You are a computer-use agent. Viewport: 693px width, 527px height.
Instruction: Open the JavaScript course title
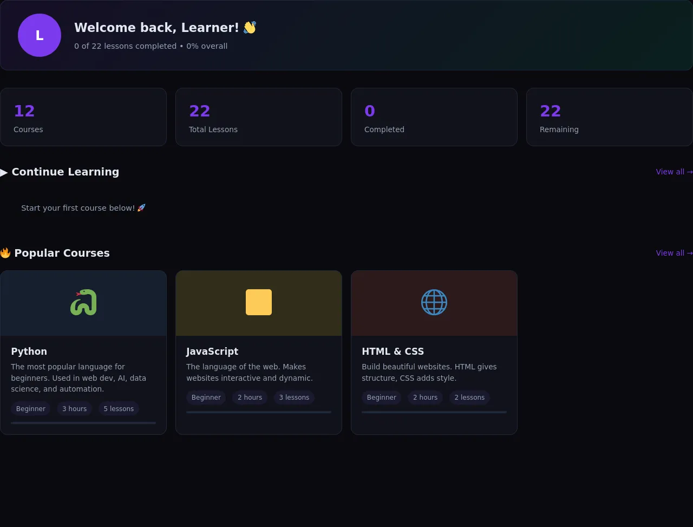tap(212, 352)
